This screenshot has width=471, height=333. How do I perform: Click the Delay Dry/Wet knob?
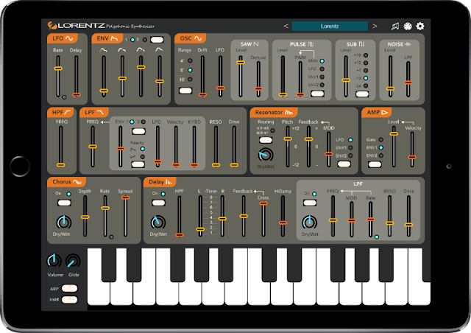coord(158,222)
